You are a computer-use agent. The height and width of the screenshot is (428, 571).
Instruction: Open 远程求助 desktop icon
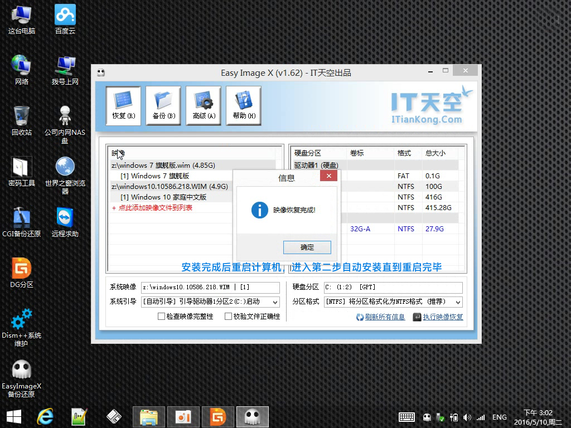pos(65,222)
